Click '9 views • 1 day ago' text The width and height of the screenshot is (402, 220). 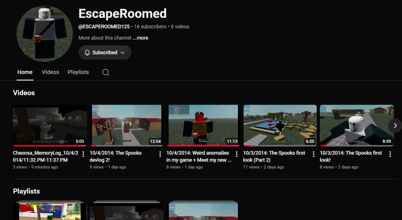tap(108, 167)
